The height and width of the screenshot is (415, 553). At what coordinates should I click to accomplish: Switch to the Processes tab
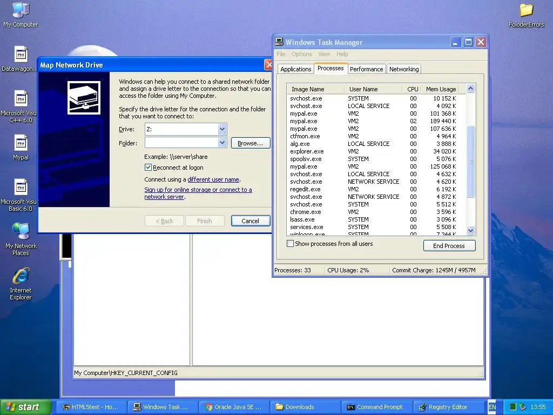[331, 68]
